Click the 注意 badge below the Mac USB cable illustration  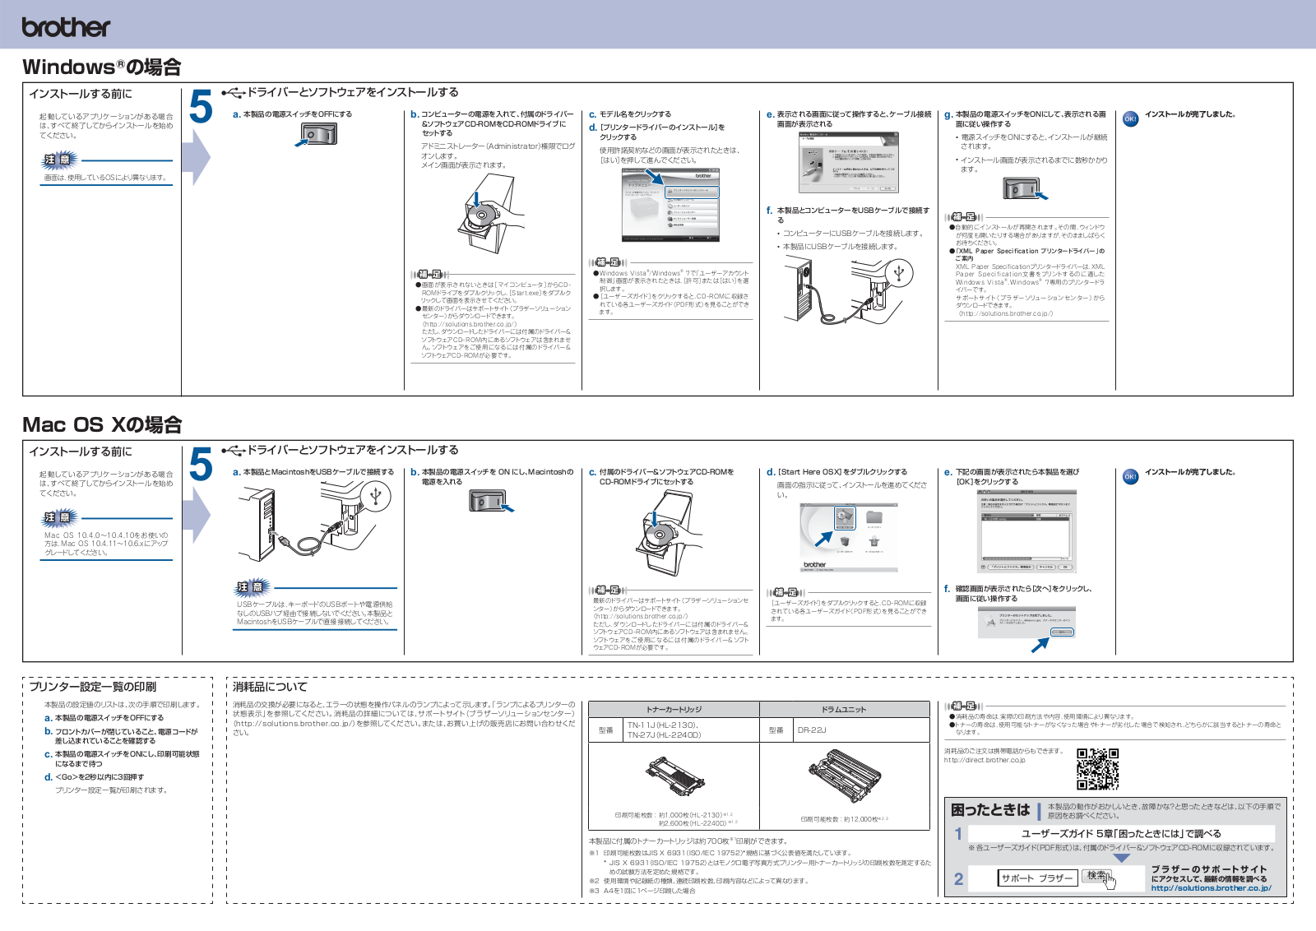tap(252, 587)
